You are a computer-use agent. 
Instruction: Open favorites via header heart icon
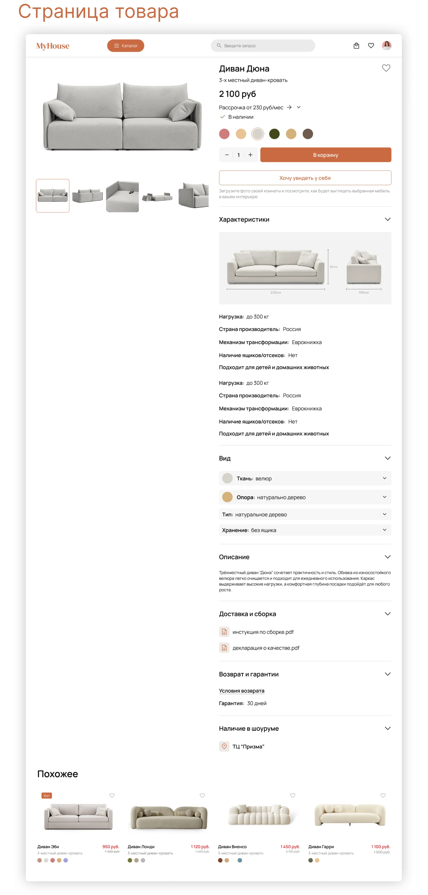[x=371, y=45]
